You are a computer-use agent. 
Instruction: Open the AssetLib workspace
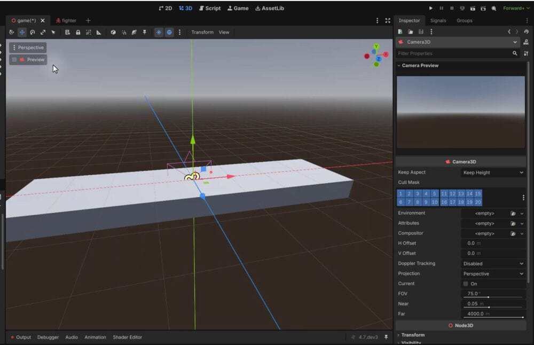pos(270,8)
